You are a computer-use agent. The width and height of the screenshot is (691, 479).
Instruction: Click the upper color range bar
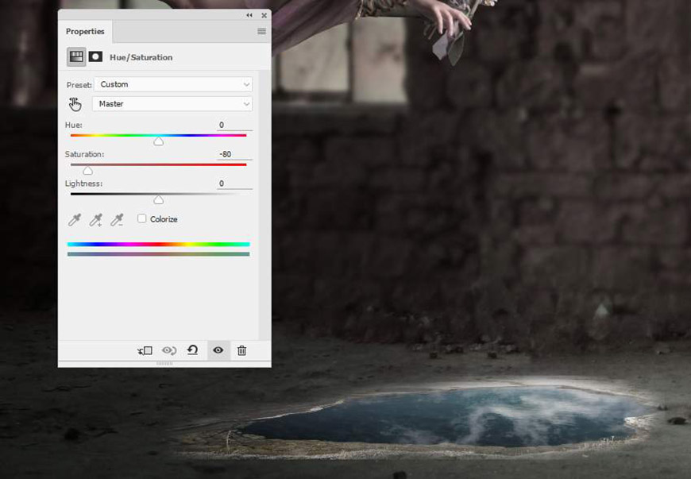159,244
